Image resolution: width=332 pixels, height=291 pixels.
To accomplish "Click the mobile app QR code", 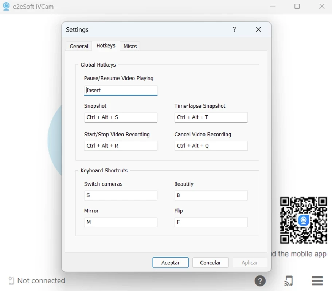I will [x=303, y=220].
